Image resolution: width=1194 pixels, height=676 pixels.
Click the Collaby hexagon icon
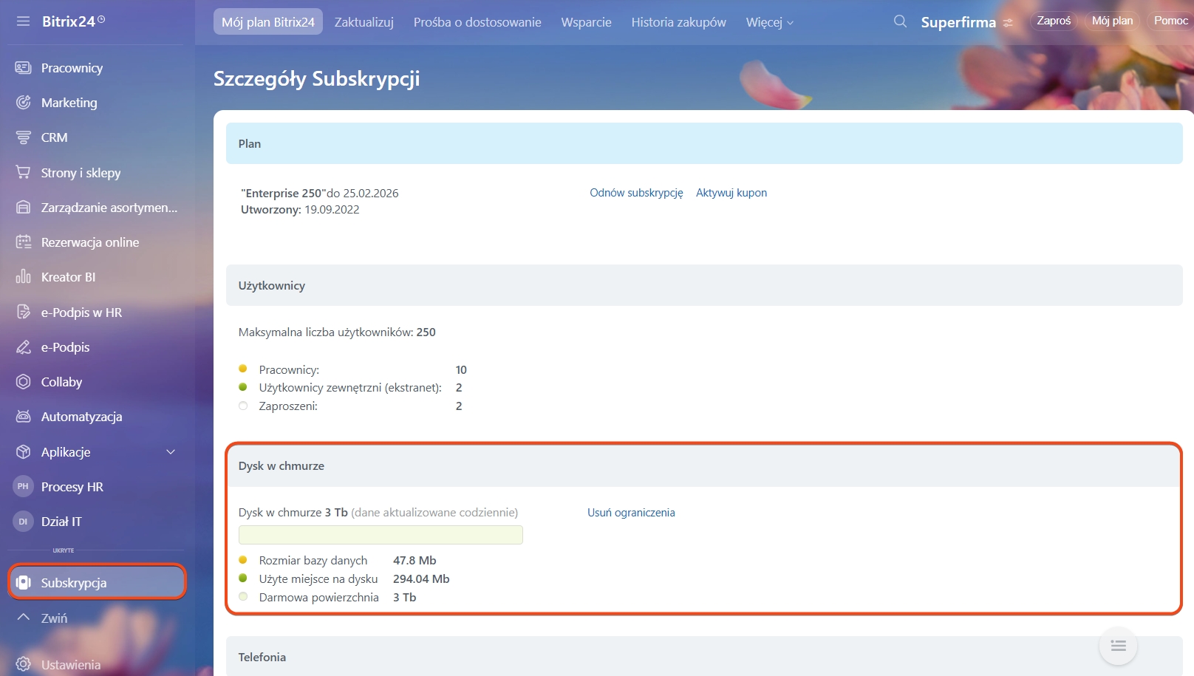24,382
